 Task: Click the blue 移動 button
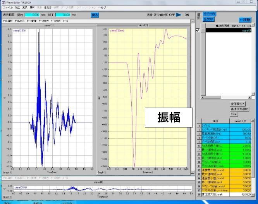click(x=245, y=20)
